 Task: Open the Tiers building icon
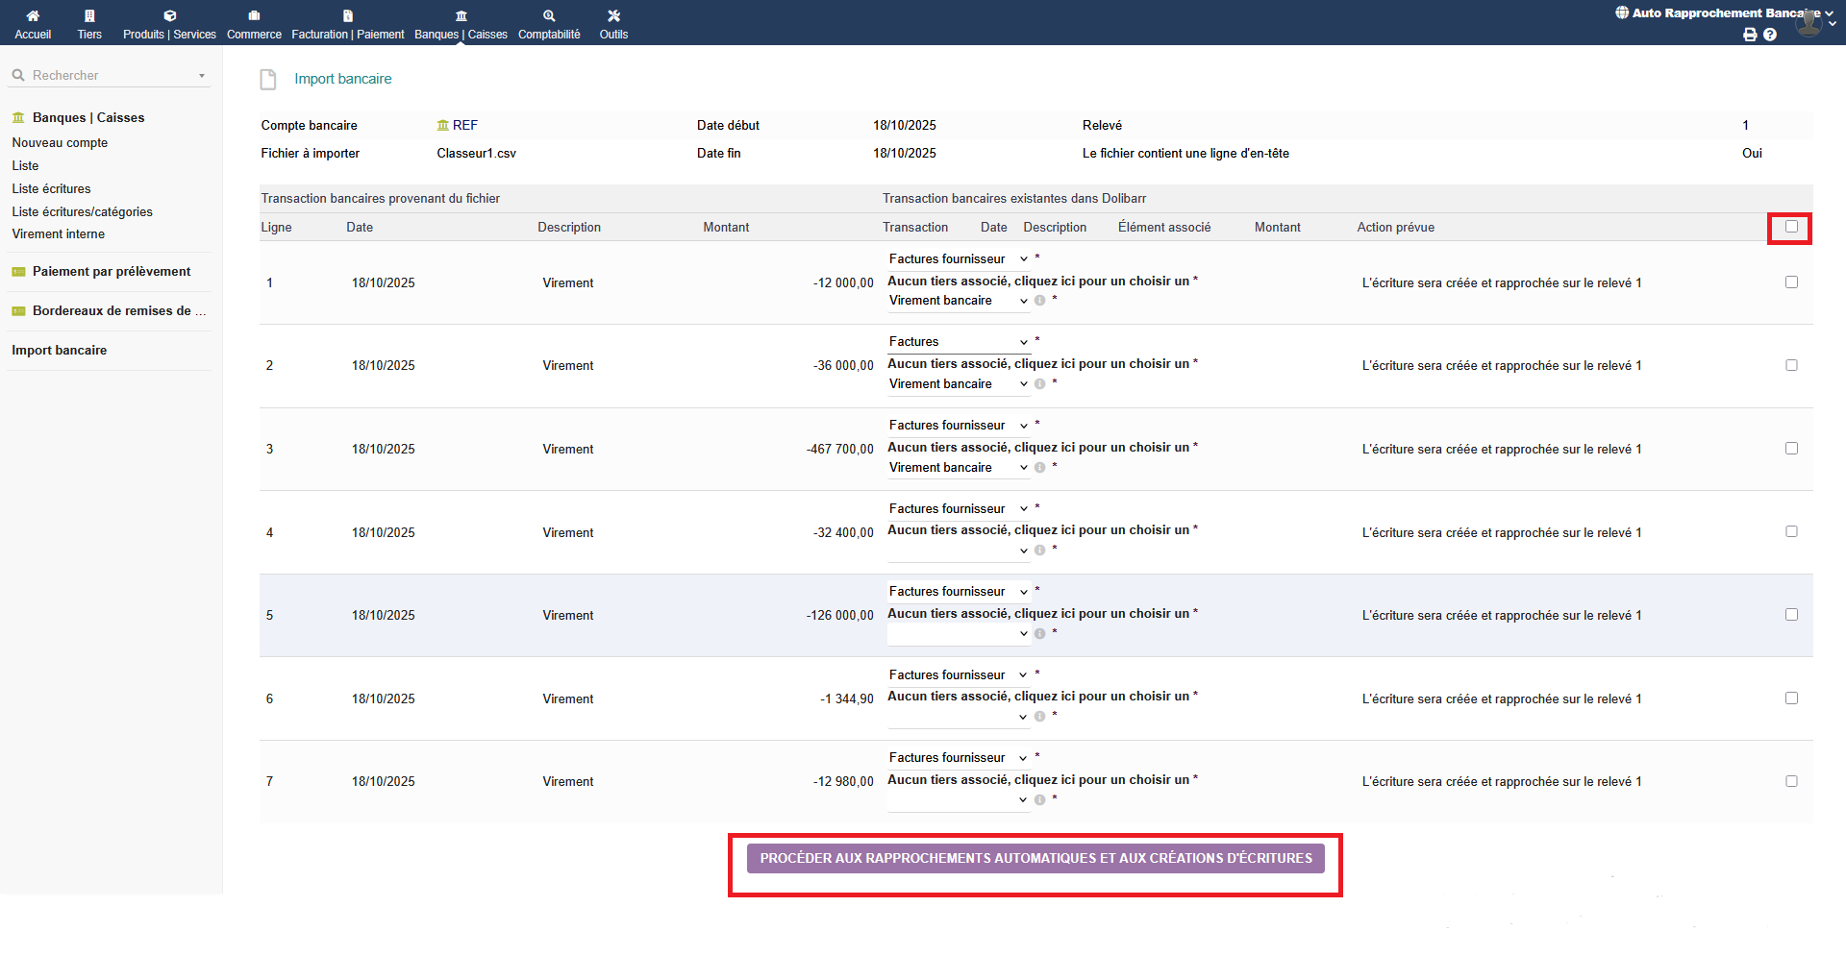(89, 16)
